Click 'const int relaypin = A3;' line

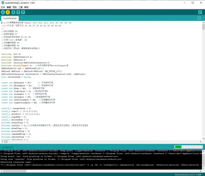click(x=16, y=97)
